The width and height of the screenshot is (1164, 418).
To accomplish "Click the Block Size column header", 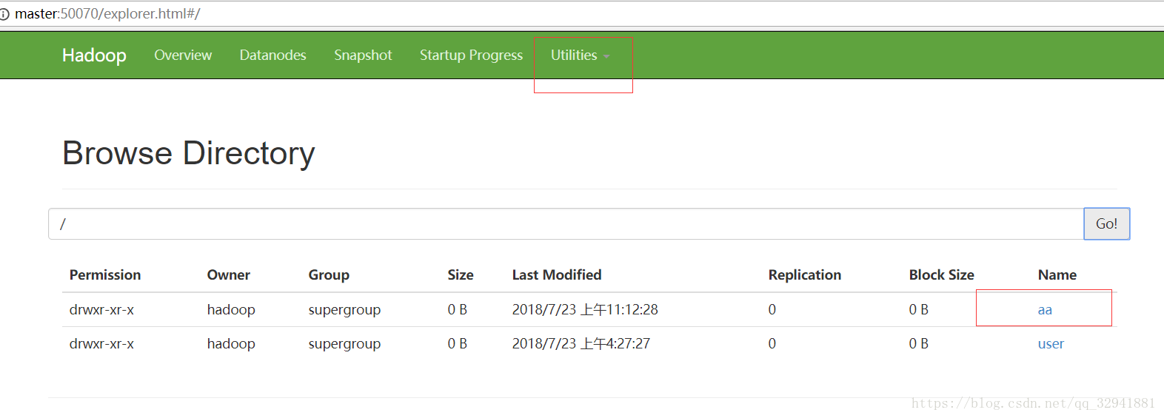I will pos(942,275).
